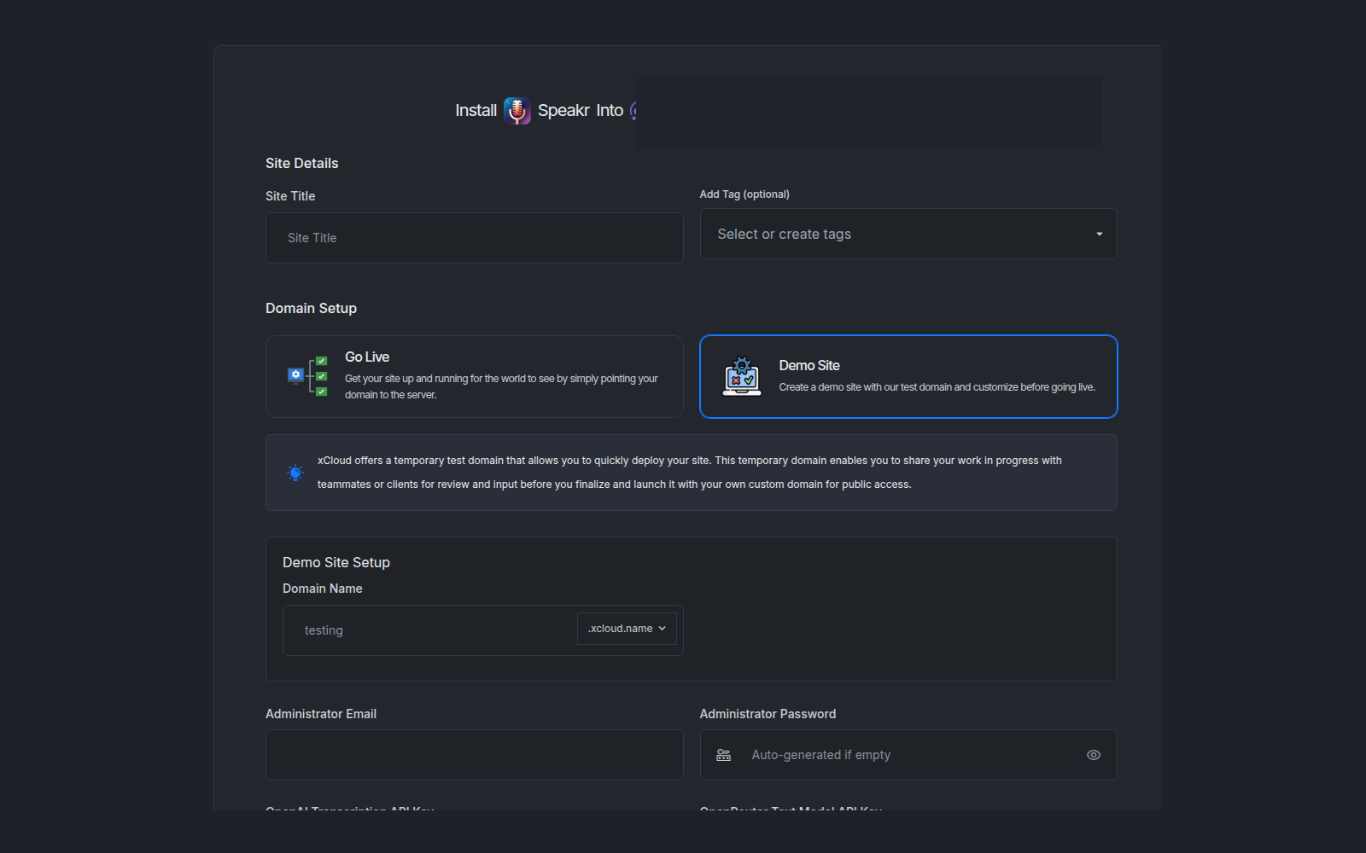The image size is (1366, 853).
Task: Select the Demo Site domain option
Action: tap(908, 376)
